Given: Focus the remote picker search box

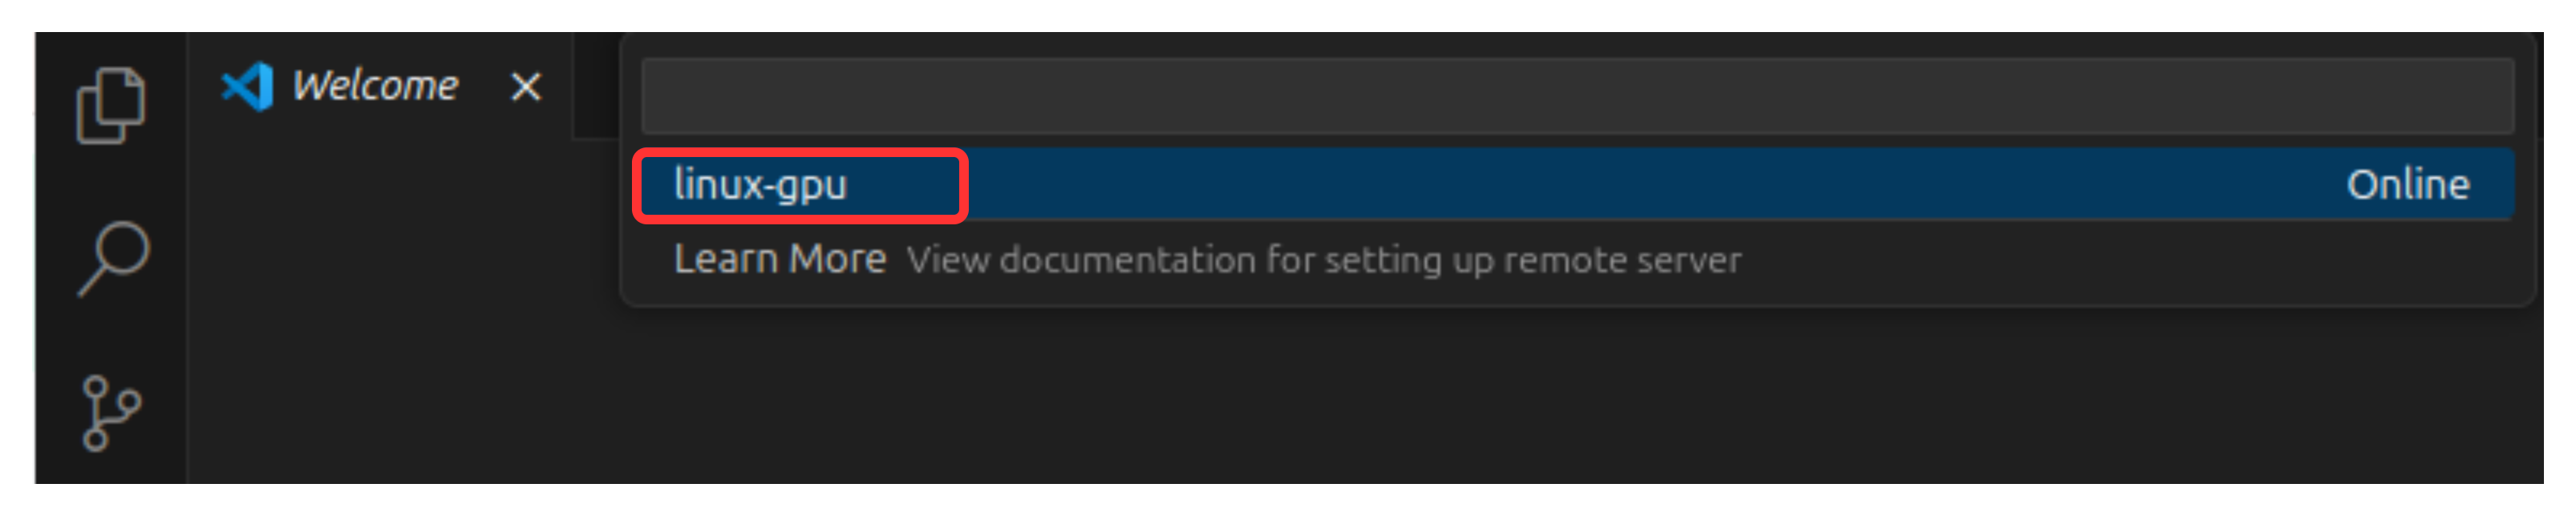Looking at the screenshot, I should [1577, 96].
